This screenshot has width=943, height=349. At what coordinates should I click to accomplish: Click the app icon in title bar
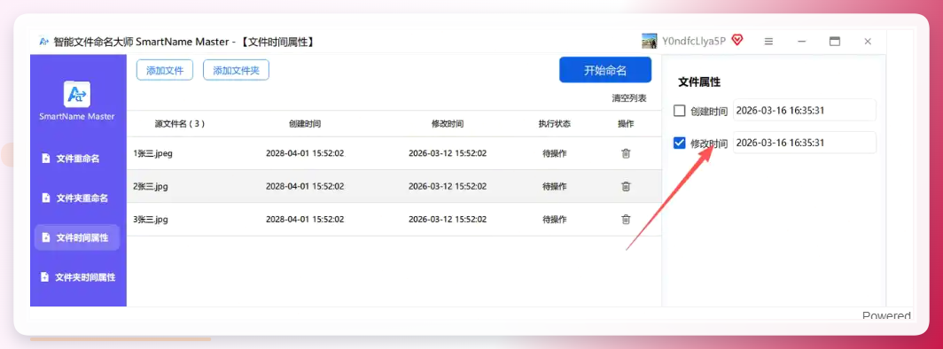[43, 42]
